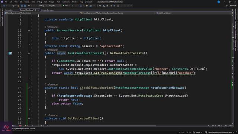238x134 pixels.
Task: Switch to the Account.cs tab
Action: coord(9,10)
